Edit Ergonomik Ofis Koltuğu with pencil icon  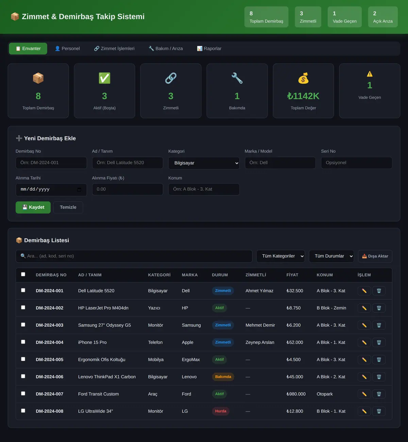(364, 360)
